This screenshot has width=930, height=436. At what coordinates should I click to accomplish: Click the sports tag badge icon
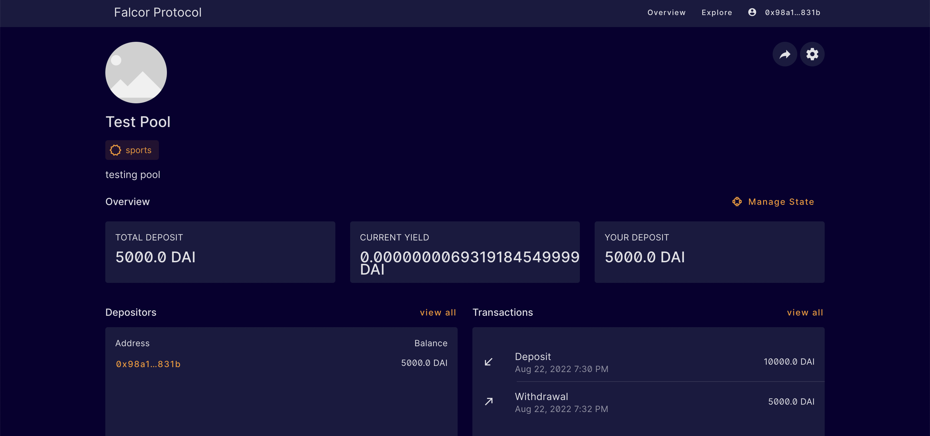tap(115, 150)
